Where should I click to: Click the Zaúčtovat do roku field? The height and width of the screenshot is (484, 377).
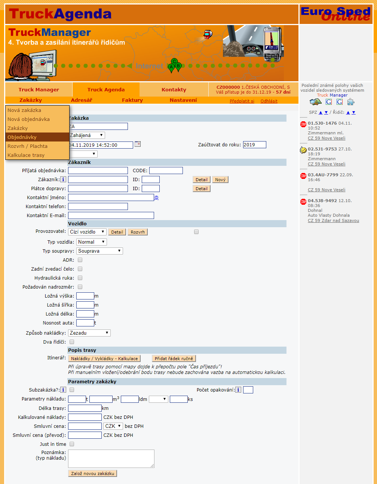pos(255,145)
